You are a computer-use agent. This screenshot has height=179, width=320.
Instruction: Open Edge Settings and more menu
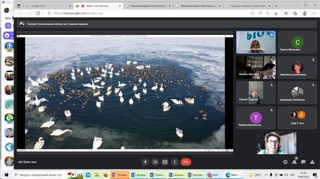point(314,13)
